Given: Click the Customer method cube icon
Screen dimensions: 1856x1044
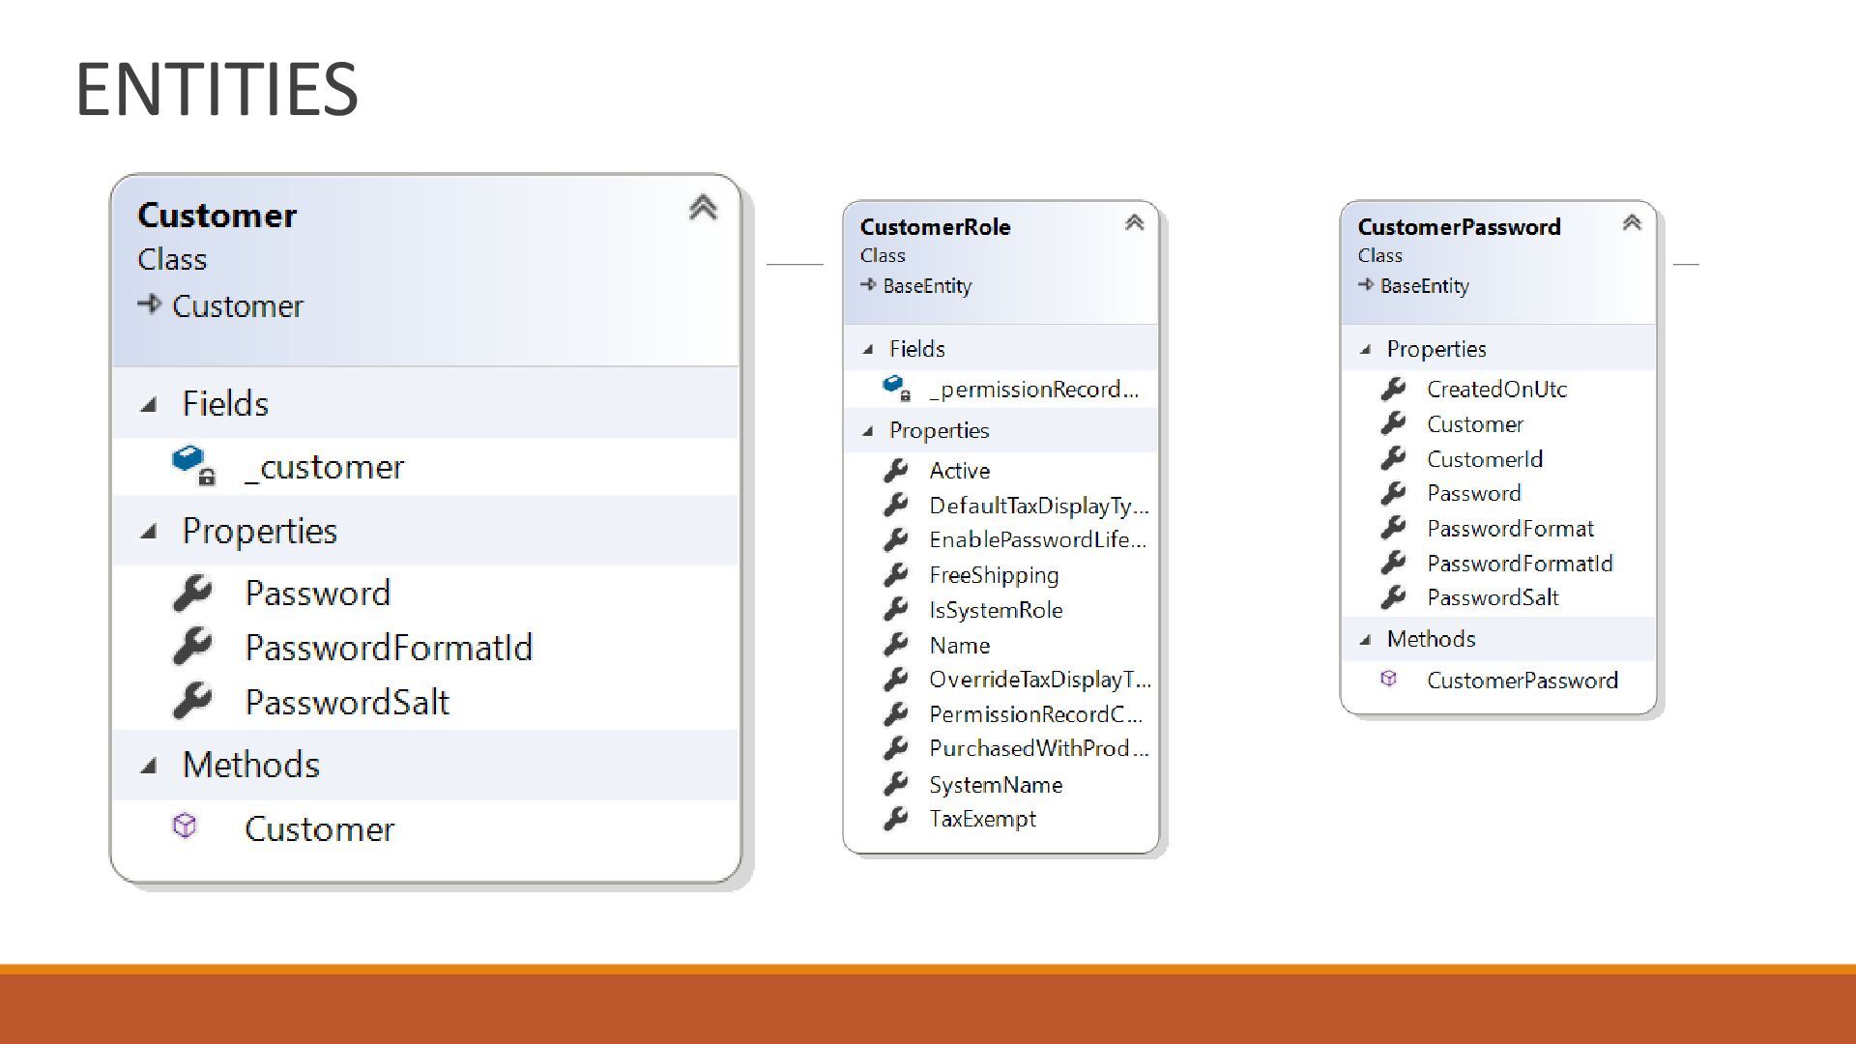Looking at the screenshot, I should point(185,826).
